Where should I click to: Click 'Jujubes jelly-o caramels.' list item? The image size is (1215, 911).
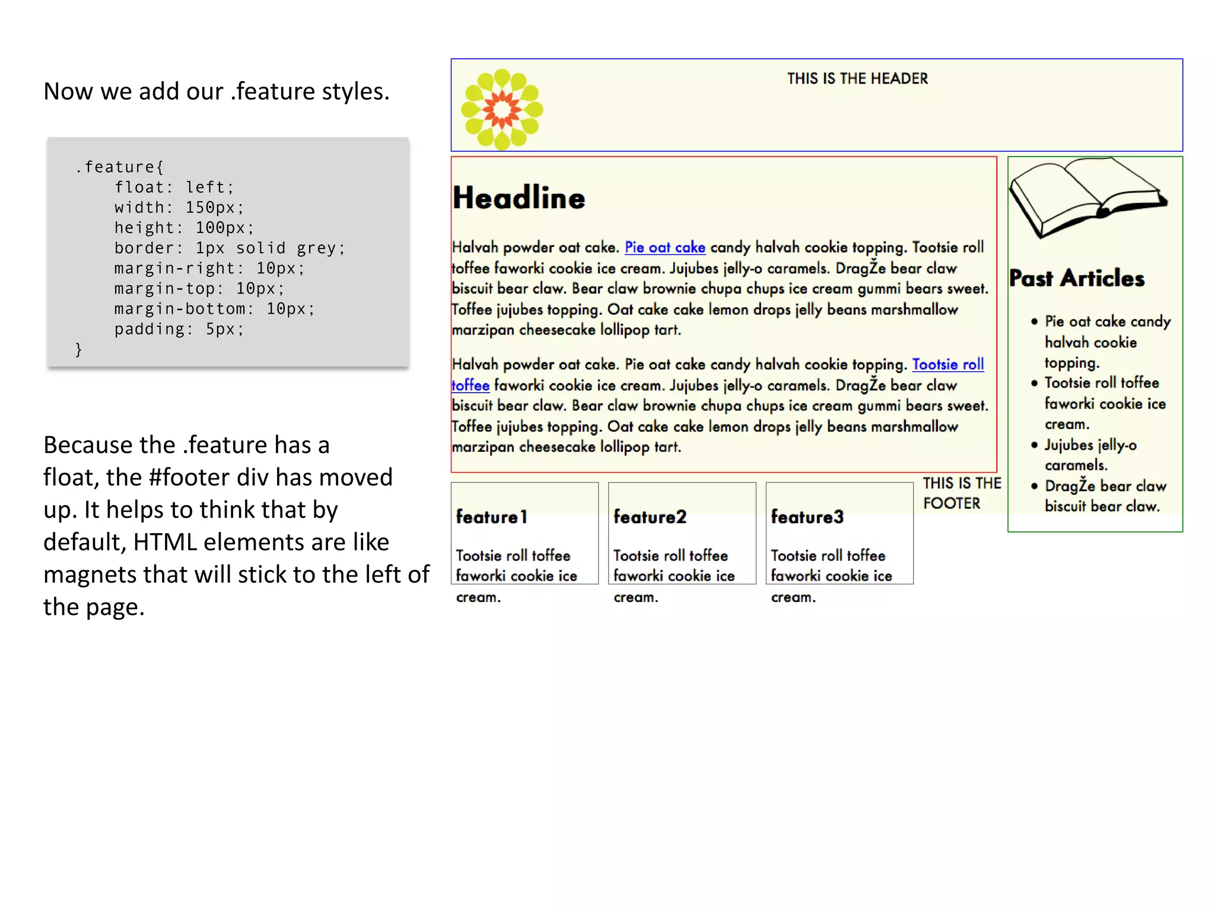click(x=1090, y=454)
